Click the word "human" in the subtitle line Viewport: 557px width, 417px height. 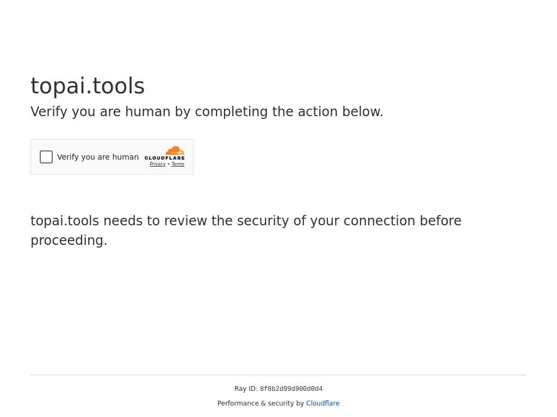147,112
